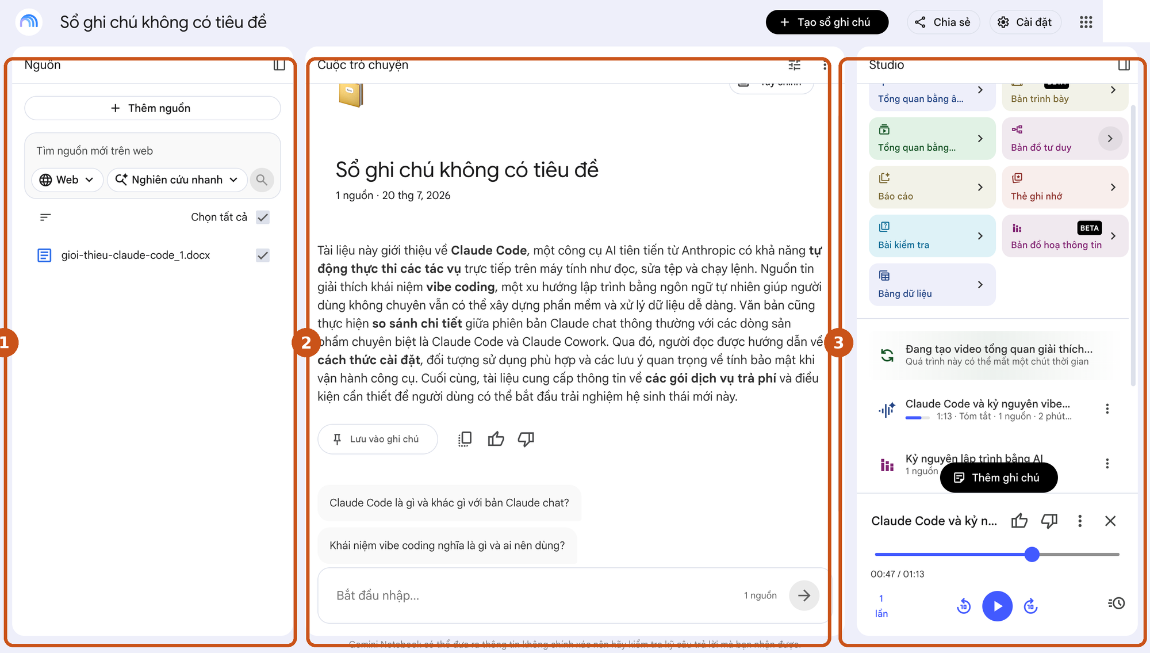Open the Google apps grid
This screenshot has height=653, width=1150.
(x=1086, y=22)
